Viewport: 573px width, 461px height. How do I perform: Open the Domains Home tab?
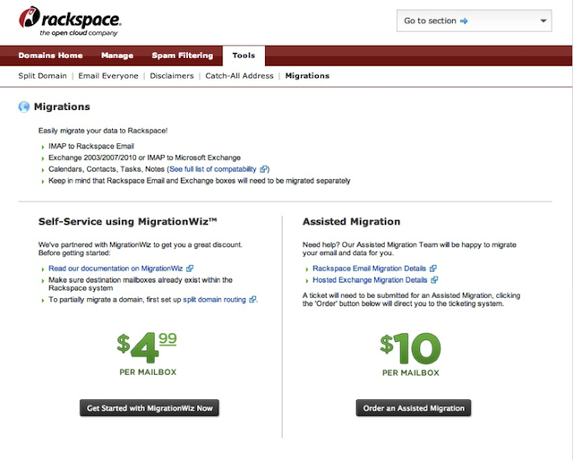50,55
